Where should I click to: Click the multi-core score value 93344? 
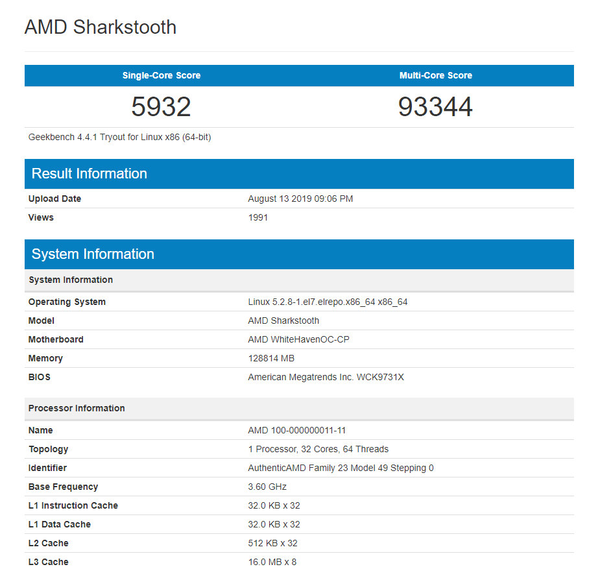436,107
